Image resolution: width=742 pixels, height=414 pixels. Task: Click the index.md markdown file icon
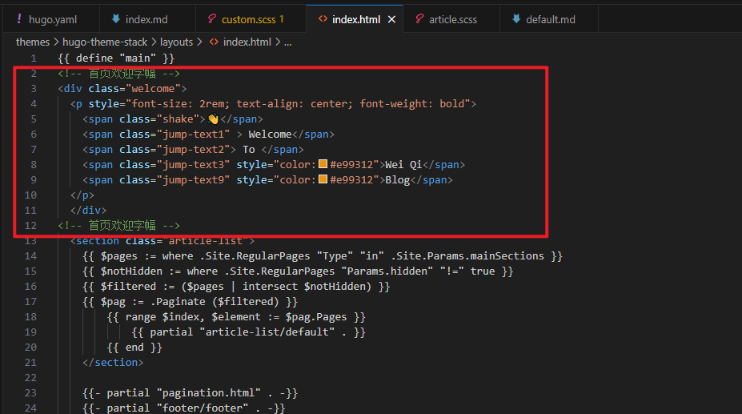(x=115, y=19)
